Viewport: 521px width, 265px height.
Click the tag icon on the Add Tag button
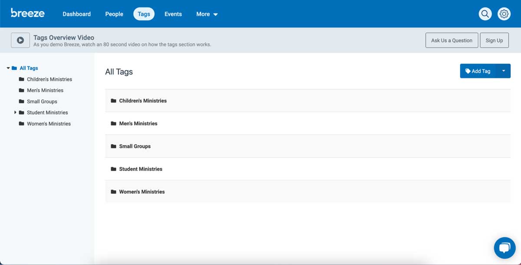coord(468,71)
